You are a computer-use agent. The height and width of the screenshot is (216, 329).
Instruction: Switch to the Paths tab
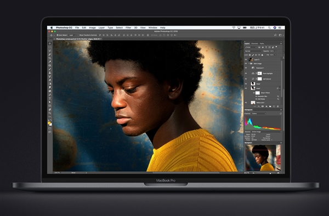(x=262, y=44)
